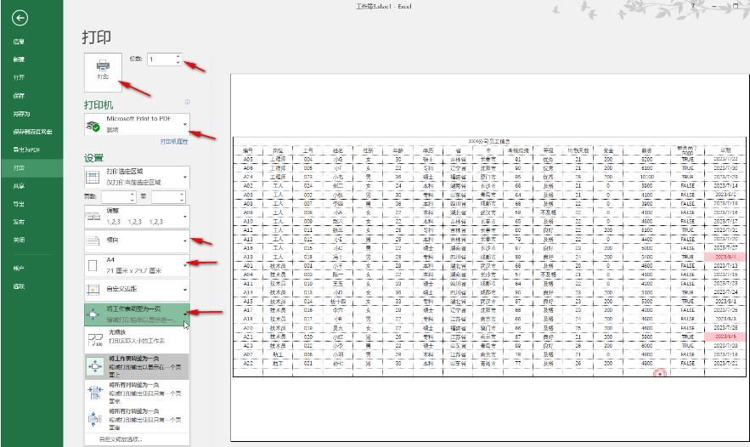Open 另存为 in the left sidebar
The width and height of the screenshot is (750, 447).
point(21,113)
